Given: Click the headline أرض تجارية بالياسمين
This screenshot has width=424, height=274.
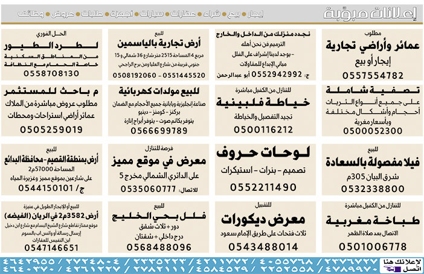Looking at the screenshot, I should (159, 43).
